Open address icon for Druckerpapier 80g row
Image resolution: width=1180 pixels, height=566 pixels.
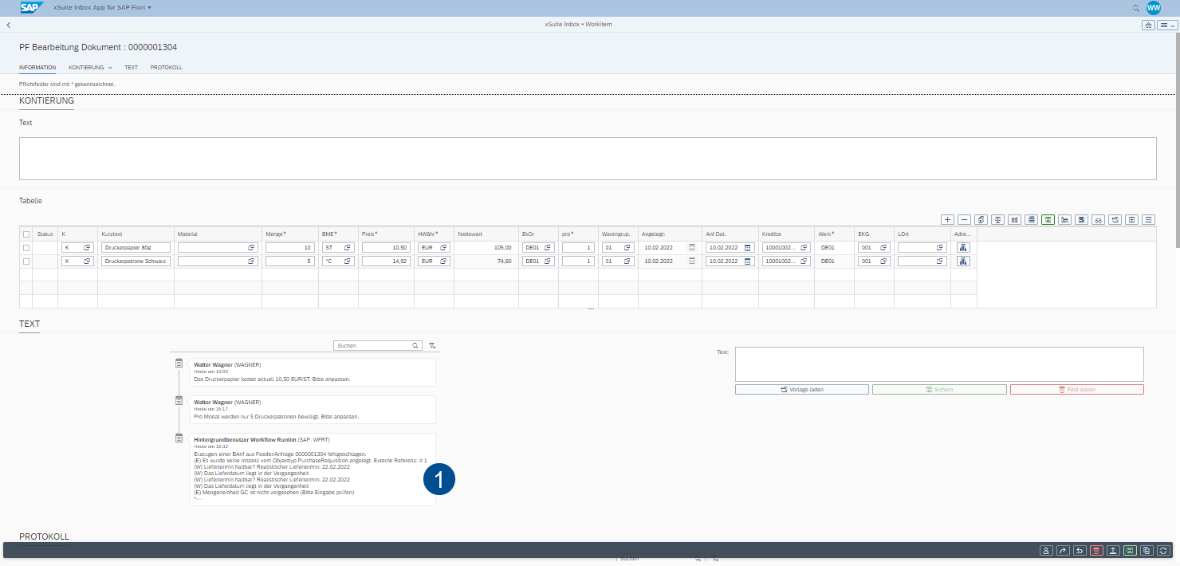pyautogui.click(x=963, y=248)
